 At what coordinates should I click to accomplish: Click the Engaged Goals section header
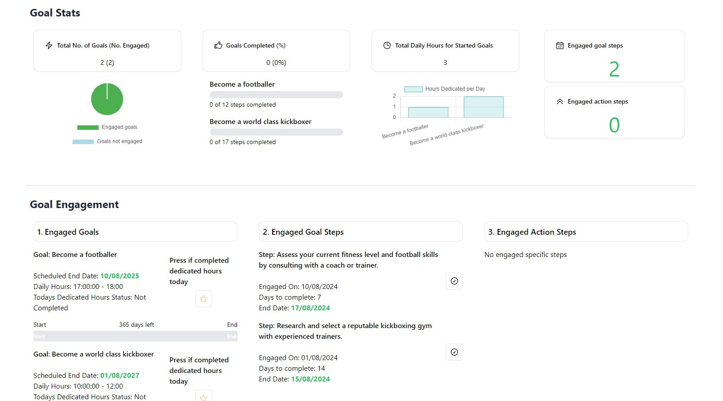pyautogui.click(x=135, y=232)
